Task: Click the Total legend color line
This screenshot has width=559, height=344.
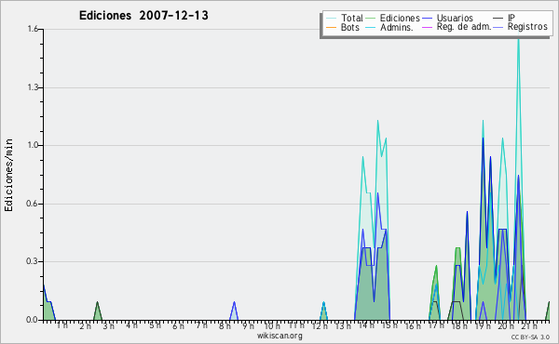Action: point(331,19)
